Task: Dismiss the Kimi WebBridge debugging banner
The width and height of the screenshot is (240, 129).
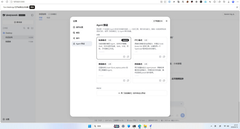Action: 237,7
